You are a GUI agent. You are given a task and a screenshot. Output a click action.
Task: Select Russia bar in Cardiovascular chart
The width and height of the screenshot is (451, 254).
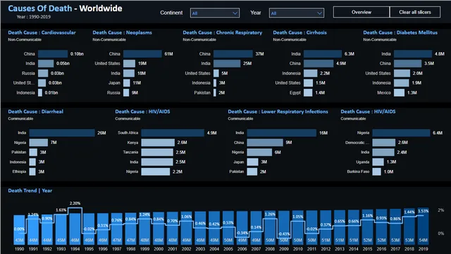(x=43, y=73)
